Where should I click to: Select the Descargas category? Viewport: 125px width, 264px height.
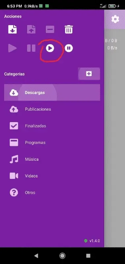[x=52, y=92]
